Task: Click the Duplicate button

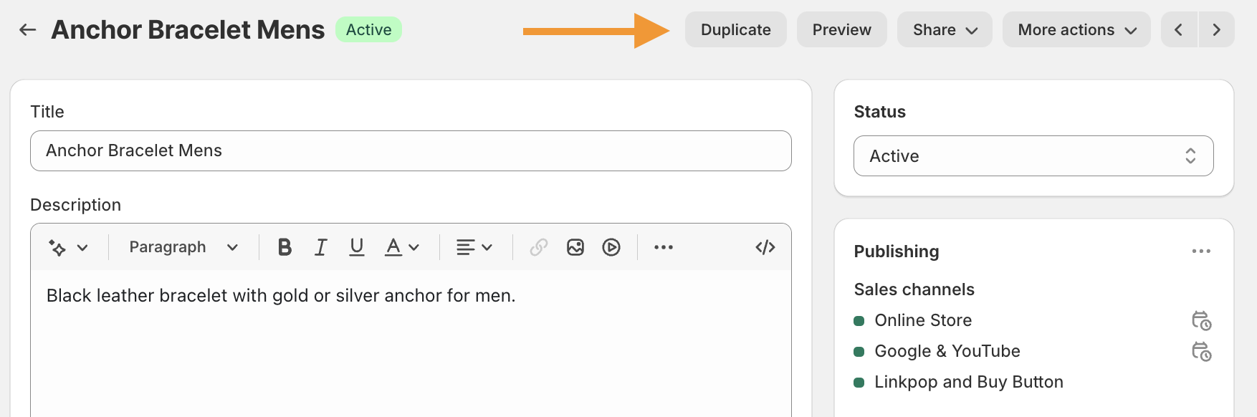Action: tap(735, 29)
